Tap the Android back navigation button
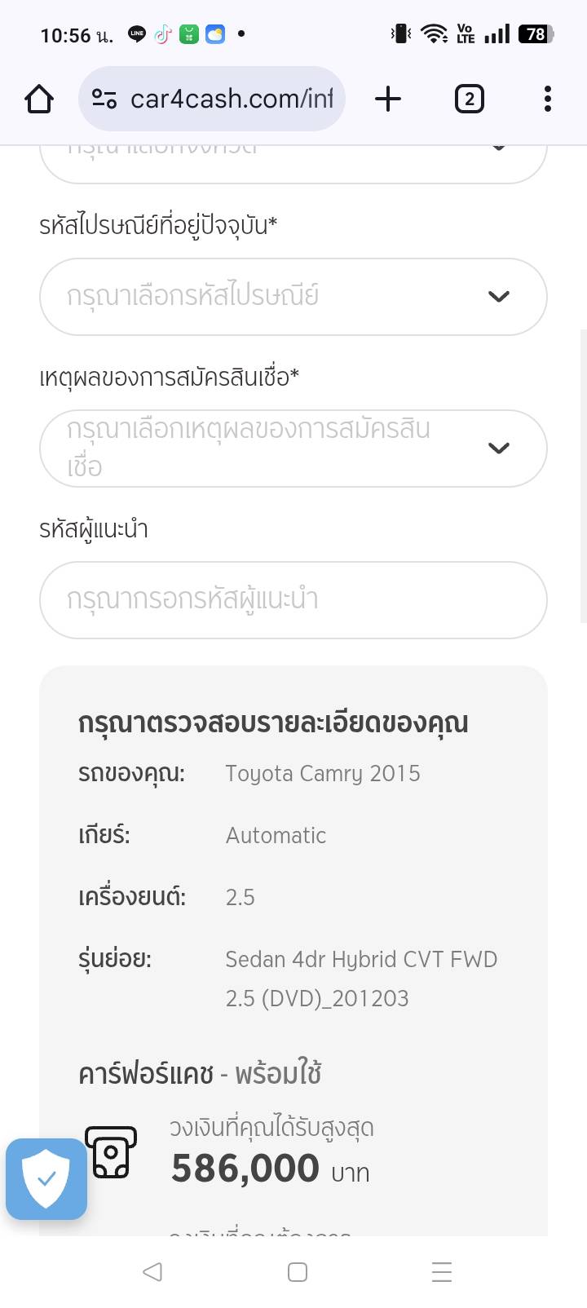 click(x=152, y=1271)
